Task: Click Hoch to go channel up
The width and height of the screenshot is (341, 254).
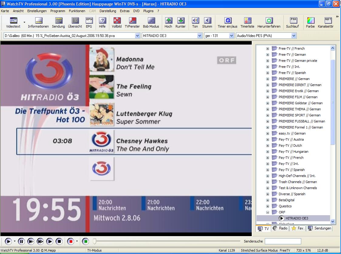Action: pos(168,22)
